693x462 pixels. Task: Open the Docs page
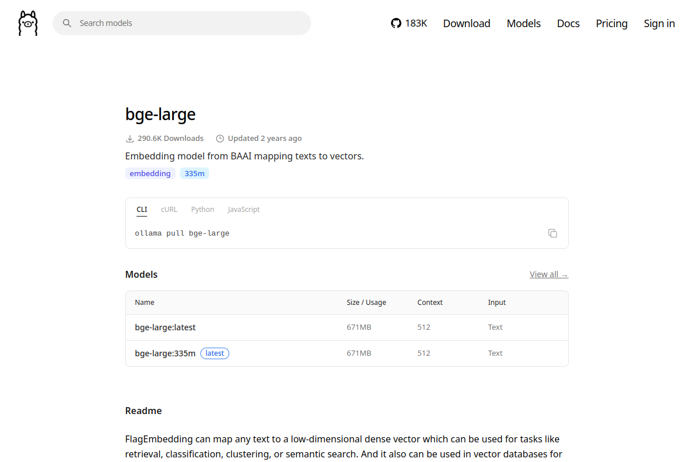(x=568, y=23)
